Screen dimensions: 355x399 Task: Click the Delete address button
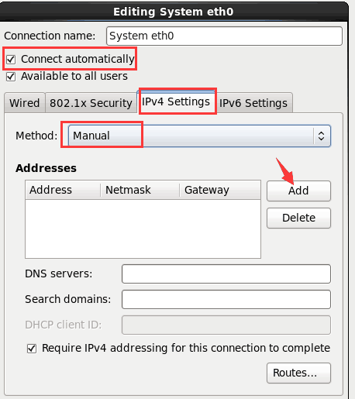pos(298,218)
